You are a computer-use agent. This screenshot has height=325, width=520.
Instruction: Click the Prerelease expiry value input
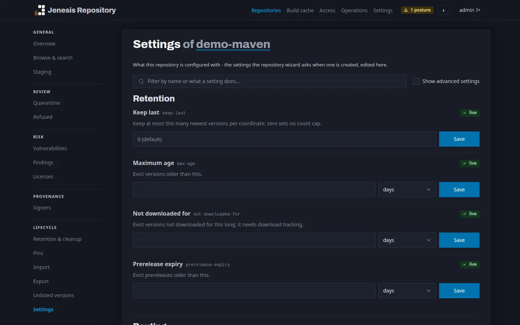point(254,291)
